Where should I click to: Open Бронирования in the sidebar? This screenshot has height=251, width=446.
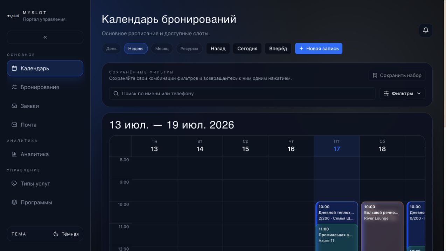point(45,87)
